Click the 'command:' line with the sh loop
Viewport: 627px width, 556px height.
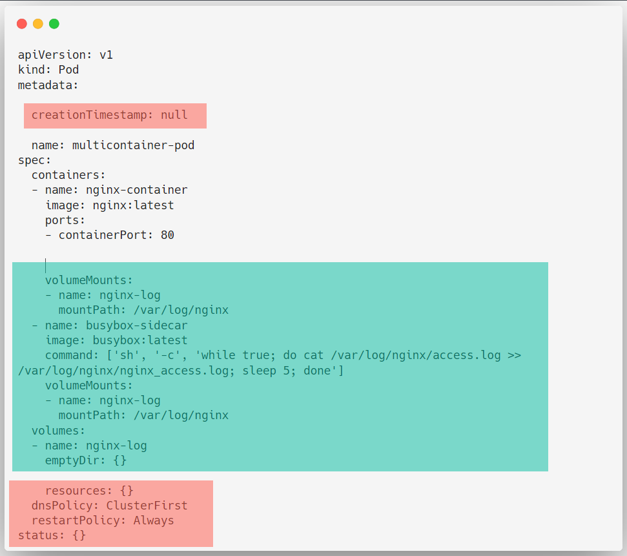(x=269, y=363)
